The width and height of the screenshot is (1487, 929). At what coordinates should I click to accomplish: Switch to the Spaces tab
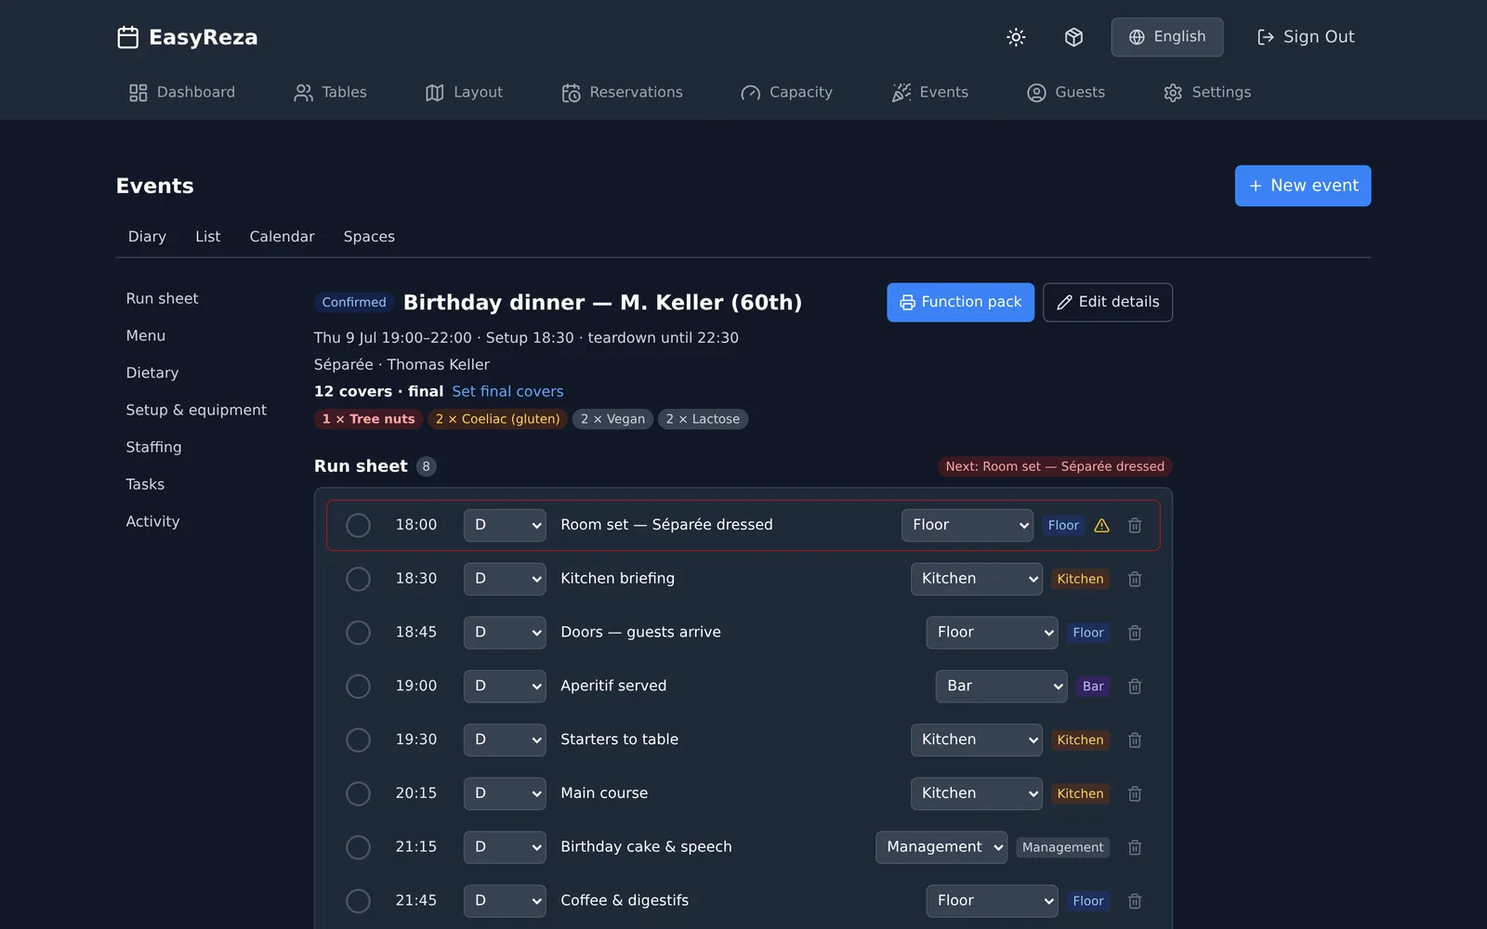tap(369, 237)
